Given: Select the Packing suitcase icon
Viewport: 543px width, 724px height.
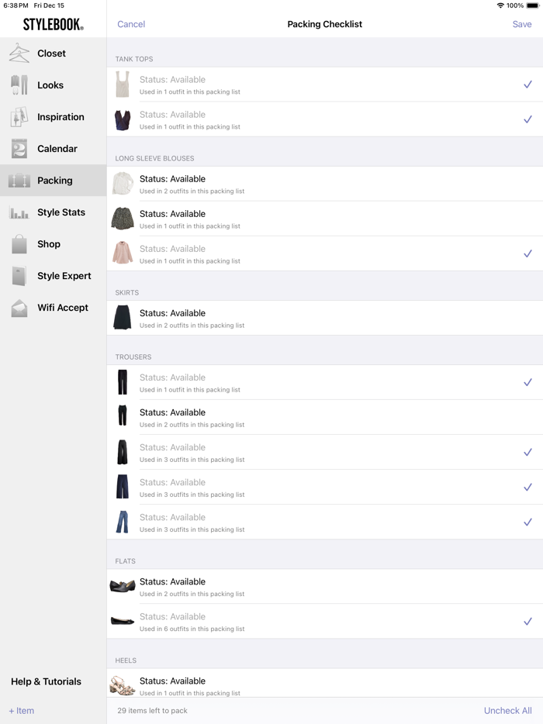Looking at the screenshot, I should tap(19, 181).
